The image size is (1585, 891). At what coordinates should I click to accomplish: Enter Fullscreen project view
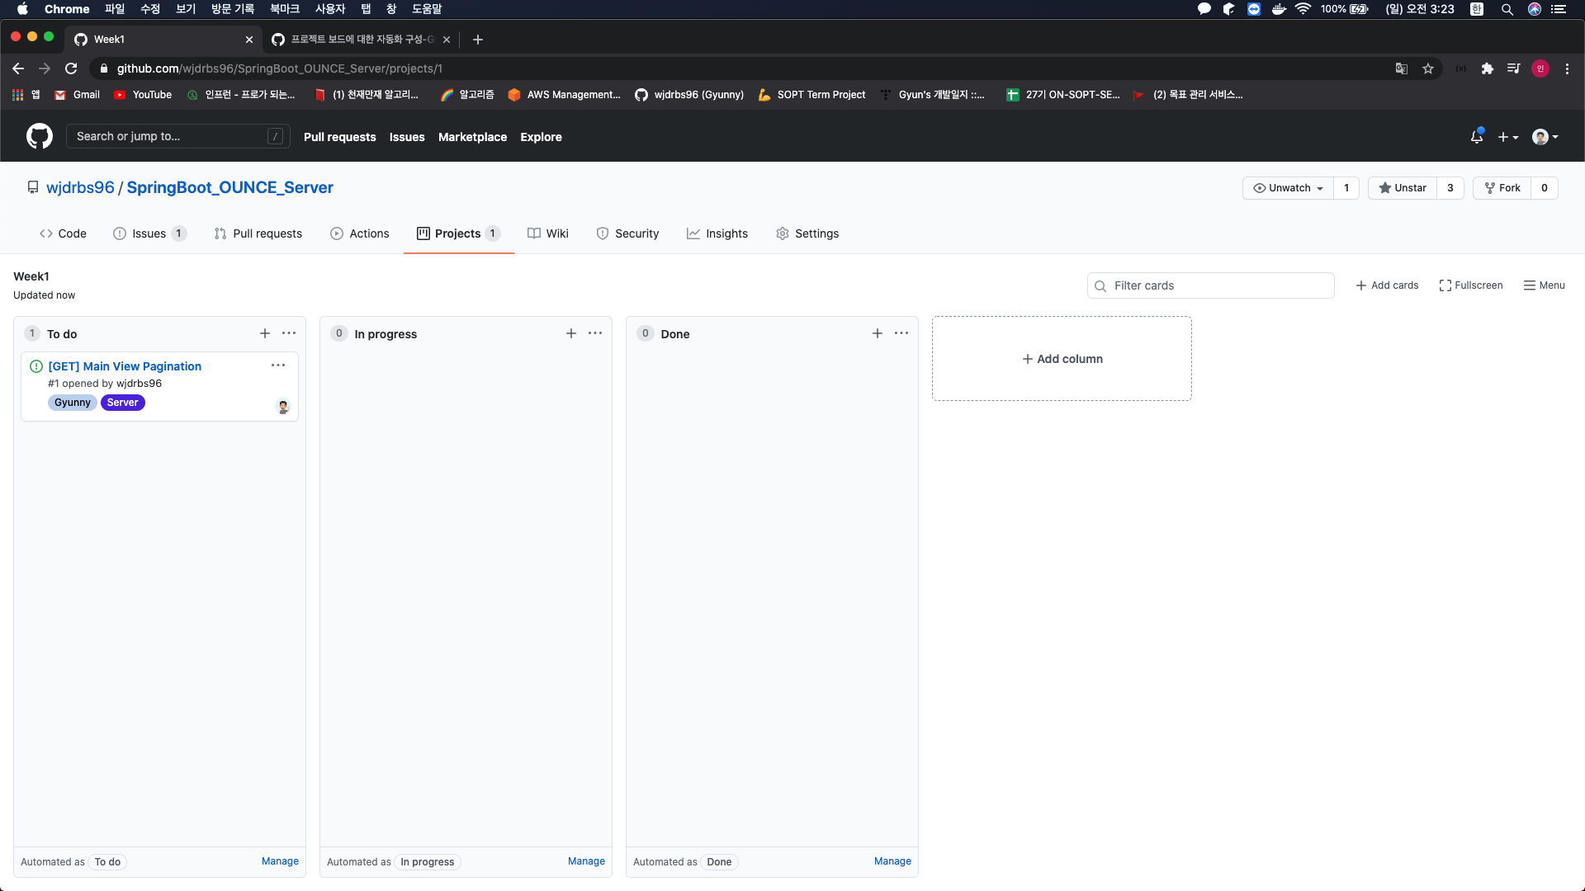[1470, 285]
